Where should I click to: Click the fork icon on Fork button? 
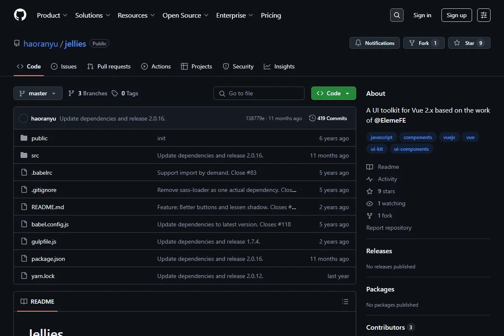pyautogui.click(x=412, y=43)
